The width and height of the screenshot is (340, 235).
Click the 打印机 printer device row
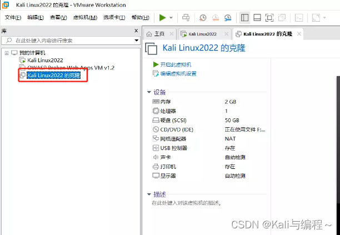[209, 167]
